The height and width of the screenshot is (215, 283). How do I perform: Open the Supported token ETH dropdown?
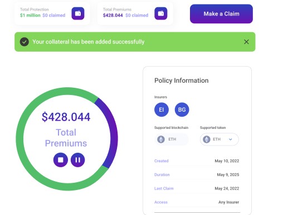point(219,139)
